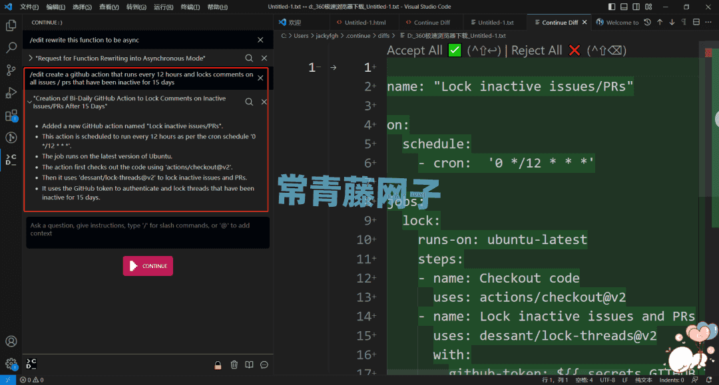Screen dimensions: 719x385
Task: Change language mode via 纯文本 in the status bar
Action: coord(643,380)
